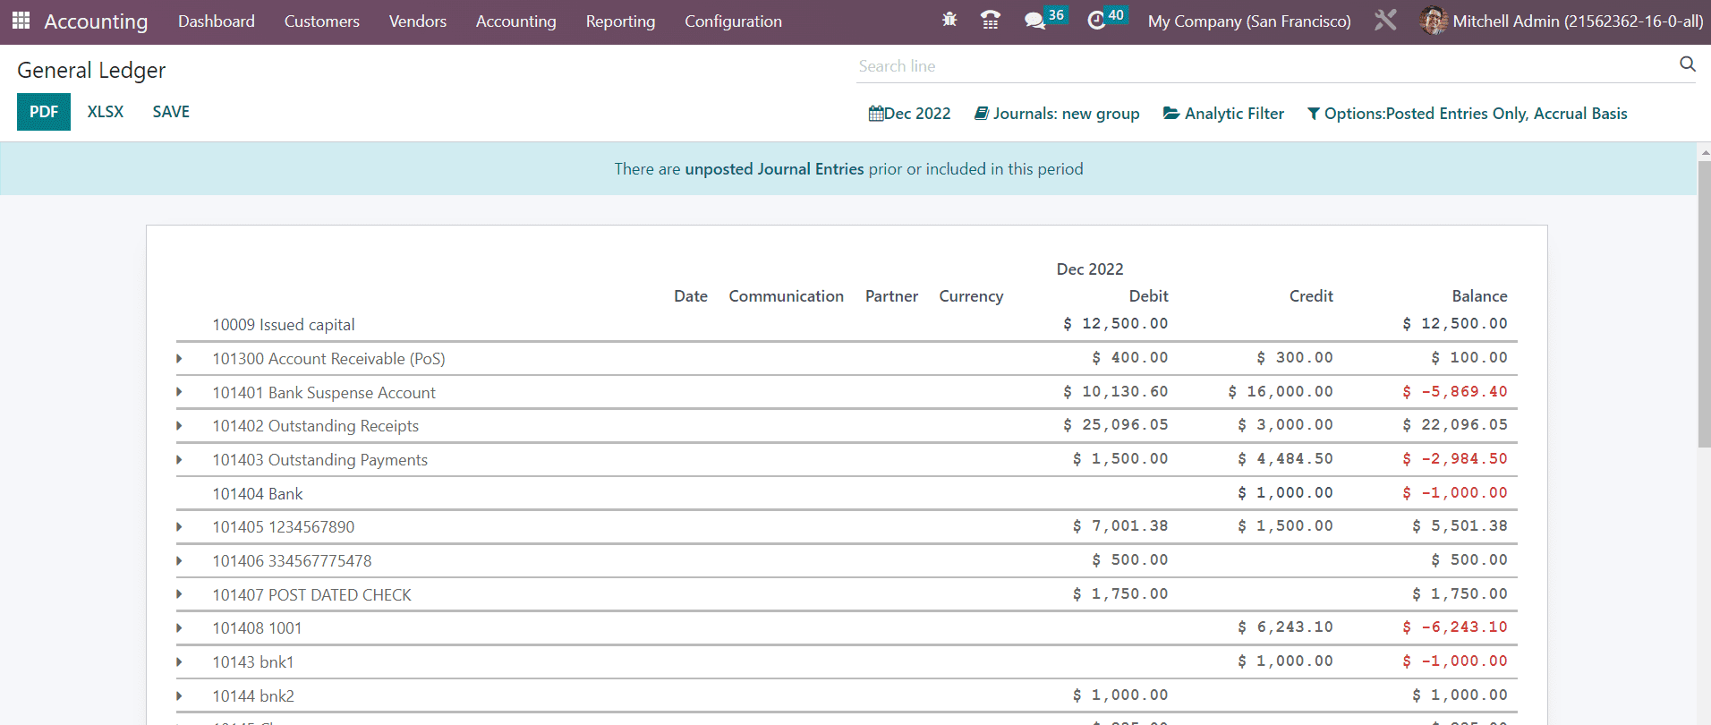Screen dimensions: 1711x725
Task: Open the clock activities icon
Action: (x=1096, y=21)
